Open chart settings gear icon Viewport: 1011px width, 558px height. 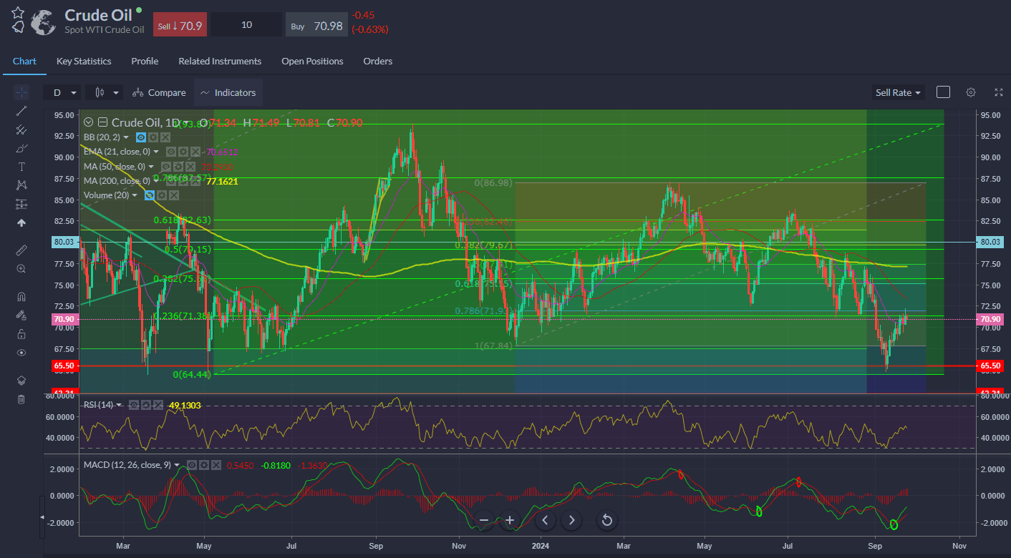(x=971, y=92)
